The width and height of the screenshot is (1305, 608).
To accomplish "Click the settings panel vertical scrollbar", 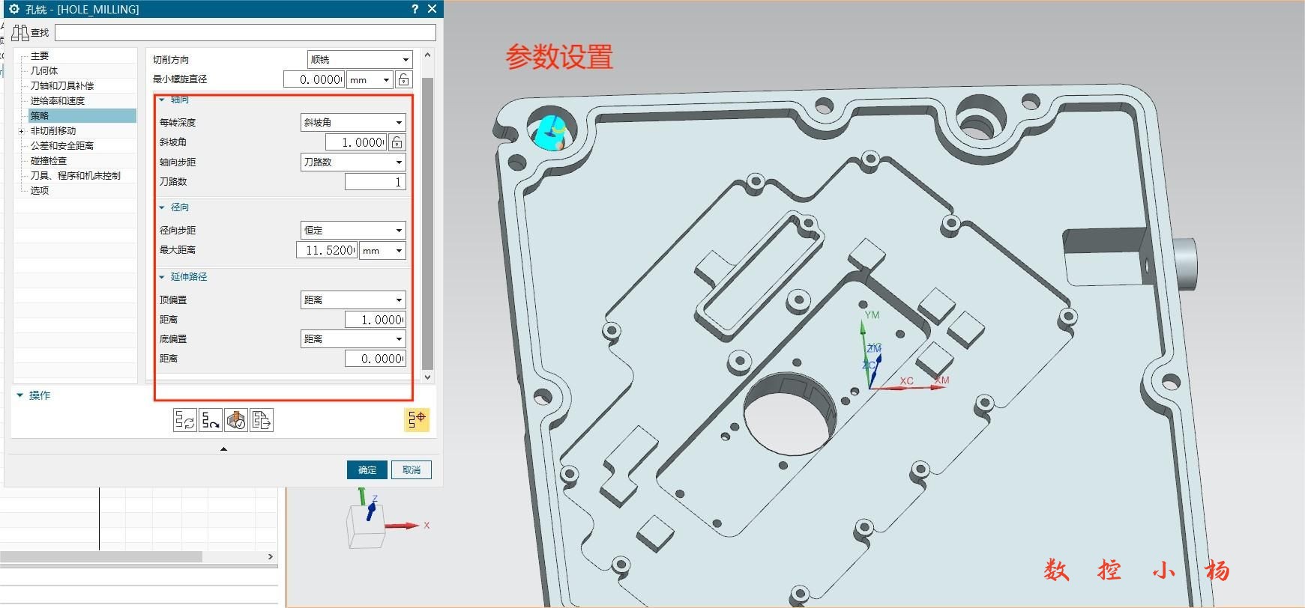I will (x=428, y=223).
